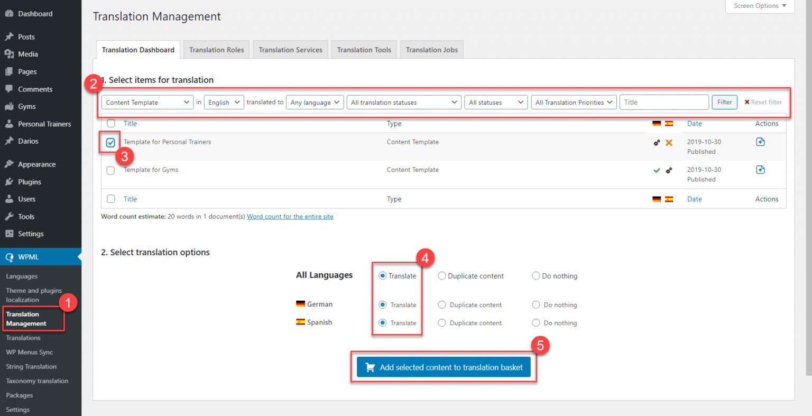Click inside the Title filter field
This screenshot has height=416, width=812.
[664, 102]
